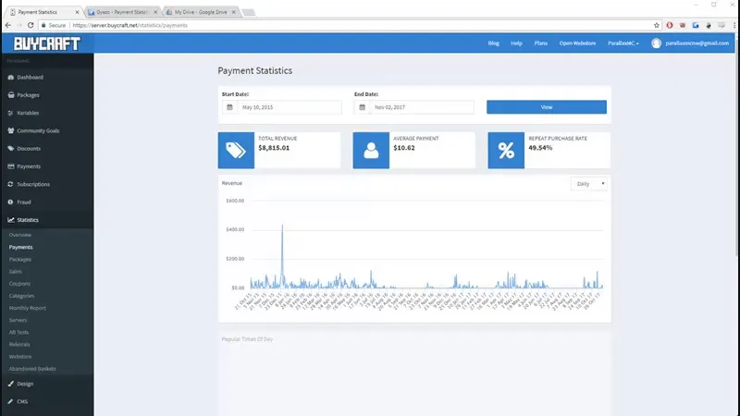
Task: Open Community Goals icon
Action: pos(11,130)
